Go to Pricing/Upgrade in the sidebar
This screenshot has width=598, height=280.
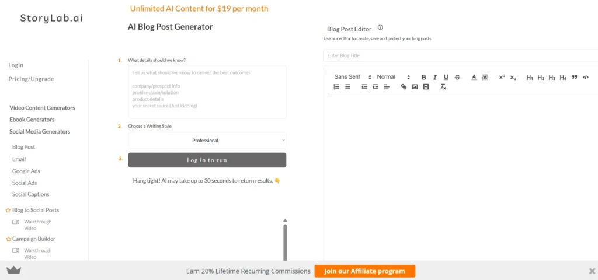click(31, 79)
